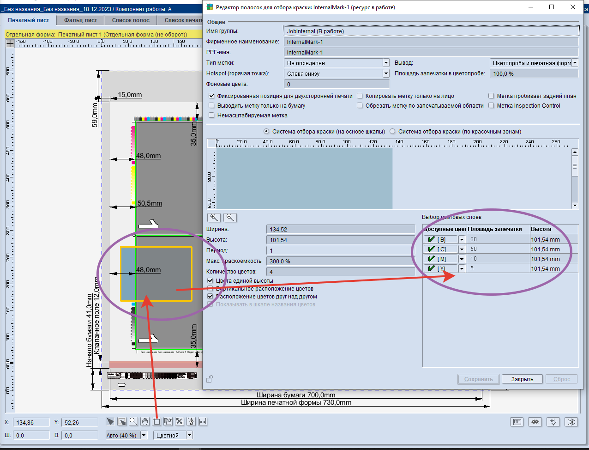Open the double-gear settings icon
The image size is (589, 450).
(535, 422)
